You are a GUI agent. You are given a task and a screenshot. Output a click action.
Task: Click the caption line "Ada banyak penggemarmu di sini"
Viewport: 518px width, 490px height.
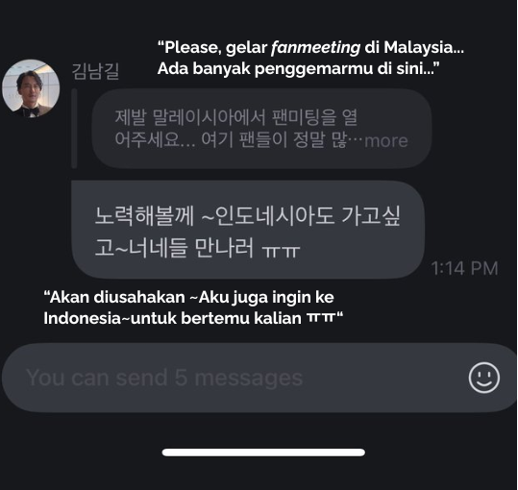296,68
